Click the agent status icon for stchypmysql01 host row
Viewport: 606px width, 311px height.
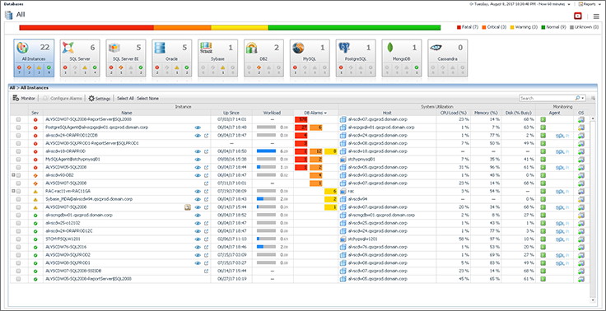click(543, 159)
